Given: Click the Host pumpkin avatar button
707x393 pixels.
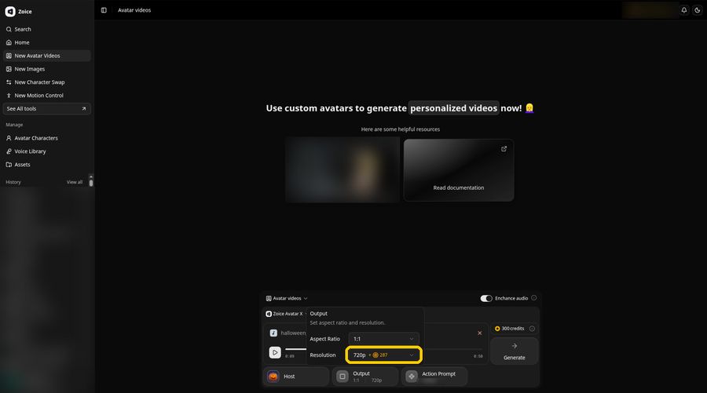Looking at the screenshot, I should [296, 377].
